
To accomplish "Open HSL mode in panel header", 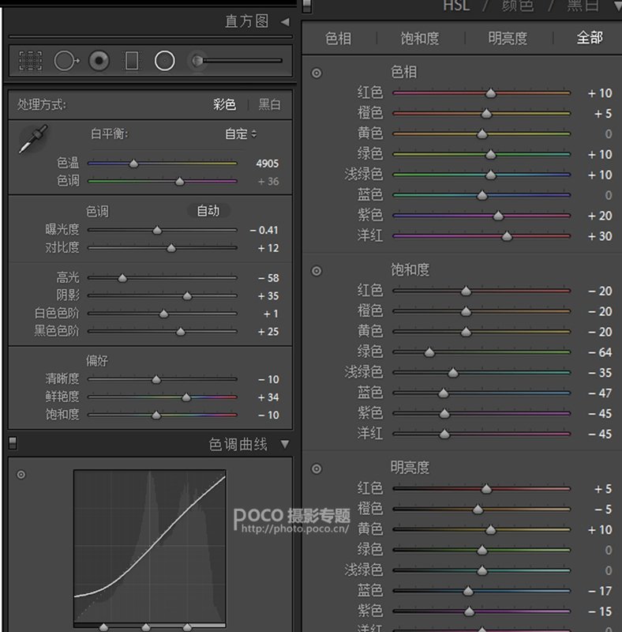I will pyautogui.click(x=456, y=6).
